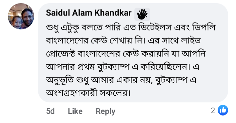Click the waving hand badge icon
Screen dimensions: 236x123
tap(142, 14)
